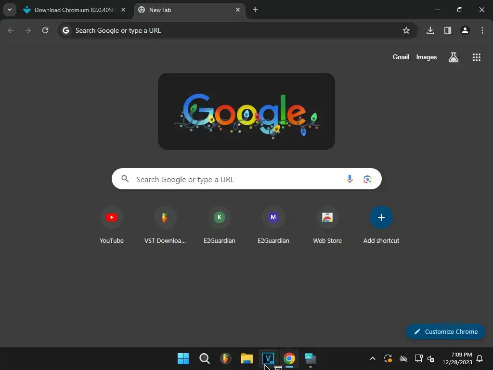Open the monitor app in taskbar
The image size is (493, 370).
(x=311, y=358)
